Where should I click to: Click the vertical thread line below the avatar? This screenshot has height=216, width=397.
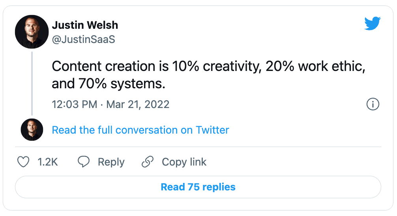[32, 83]
